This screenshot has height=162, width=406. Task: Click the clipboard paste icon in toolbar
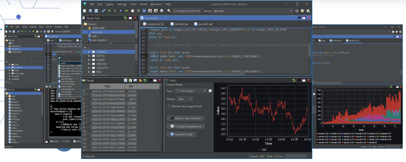click(133, 11)
